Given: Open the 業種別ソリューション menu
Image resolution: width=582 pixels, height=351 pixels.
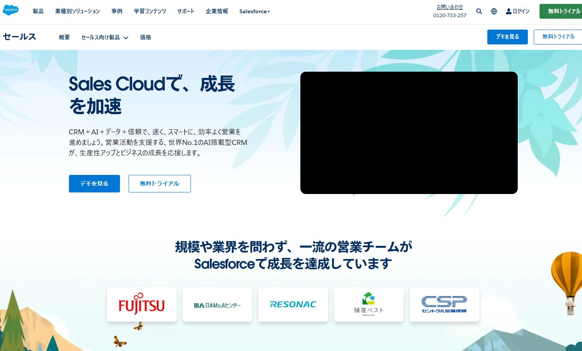Looking at the screenshot, I should click(78, 11).
